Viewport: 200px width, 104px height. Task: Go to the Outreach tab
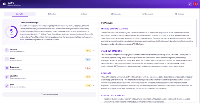coord(115,14)
